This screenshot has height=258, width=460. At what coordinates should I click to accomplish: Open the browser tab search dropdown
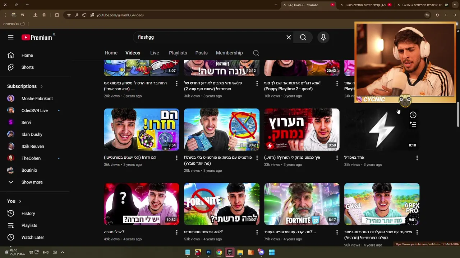point(455,5)
